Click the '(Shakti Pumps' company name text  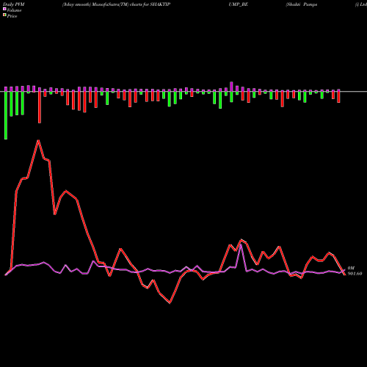pos(302,4)
